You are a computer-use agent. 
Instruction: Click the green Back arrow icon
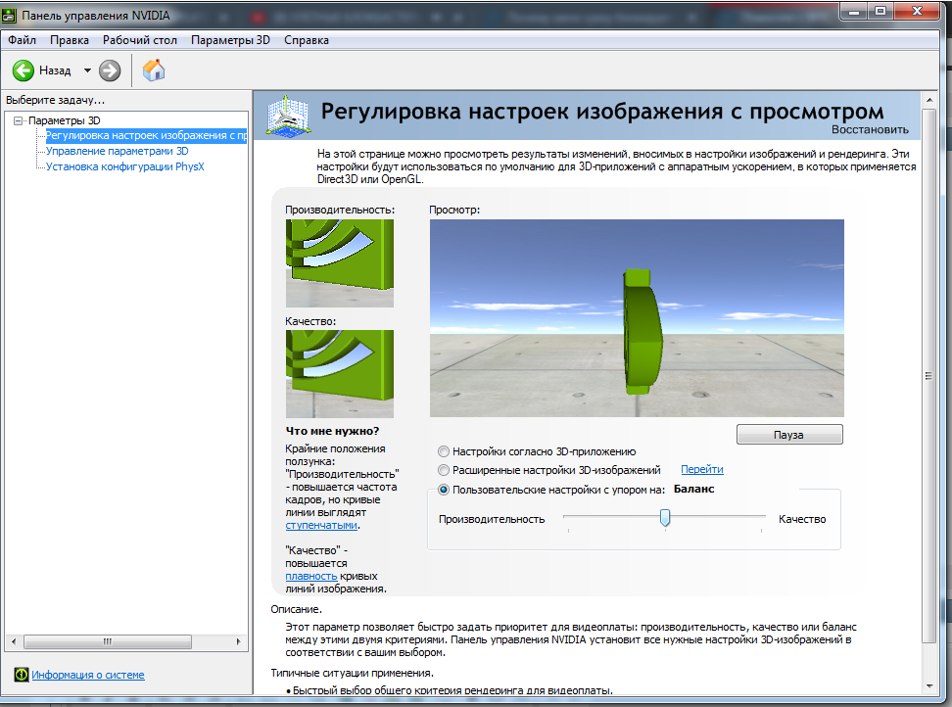point(24,71)
